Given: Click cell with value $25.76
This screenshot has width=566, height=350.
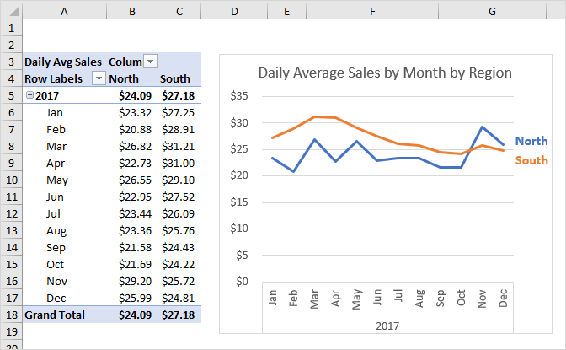Looking at the screenshot, I should point(179,230).
